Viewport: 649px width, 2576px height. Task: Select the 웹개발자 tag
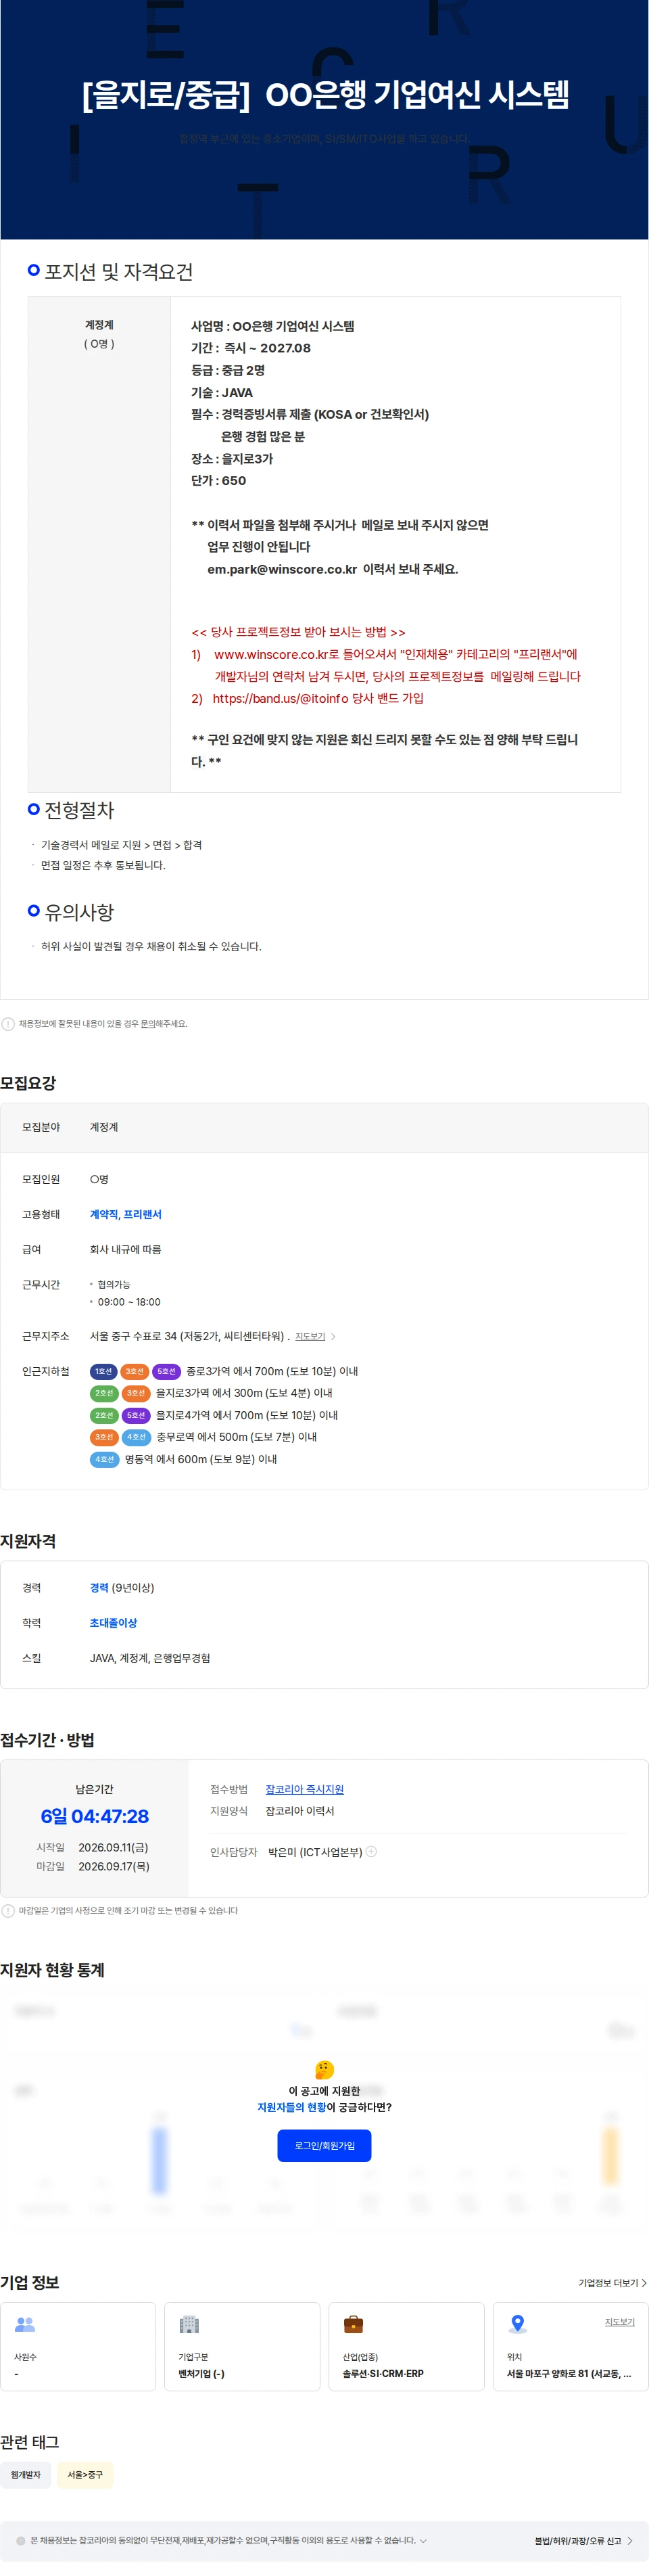coord(26,2475)
